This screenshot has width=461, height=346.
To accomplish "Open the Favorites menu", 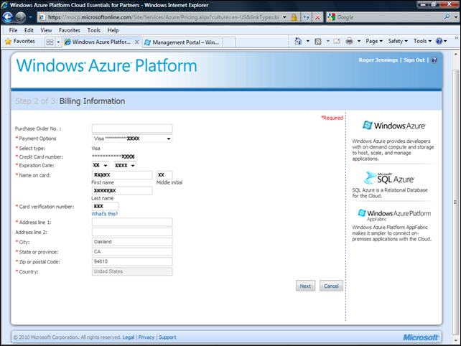I will (x=70, y=30).
